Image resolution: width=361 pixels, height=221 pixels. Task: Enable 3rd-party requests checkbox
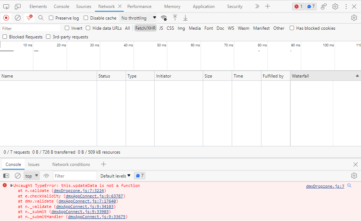[48, 37]
